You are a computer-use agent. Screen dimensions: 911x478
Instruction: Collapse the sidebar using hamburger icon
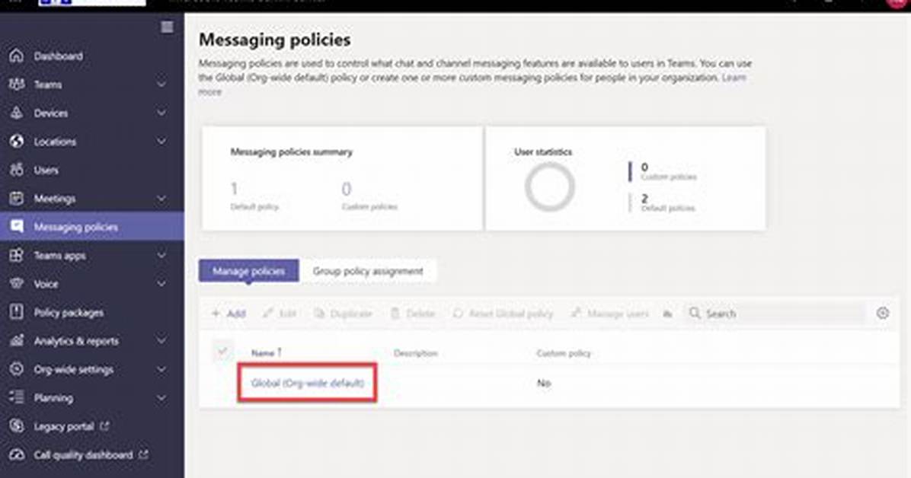coord(167,27)
